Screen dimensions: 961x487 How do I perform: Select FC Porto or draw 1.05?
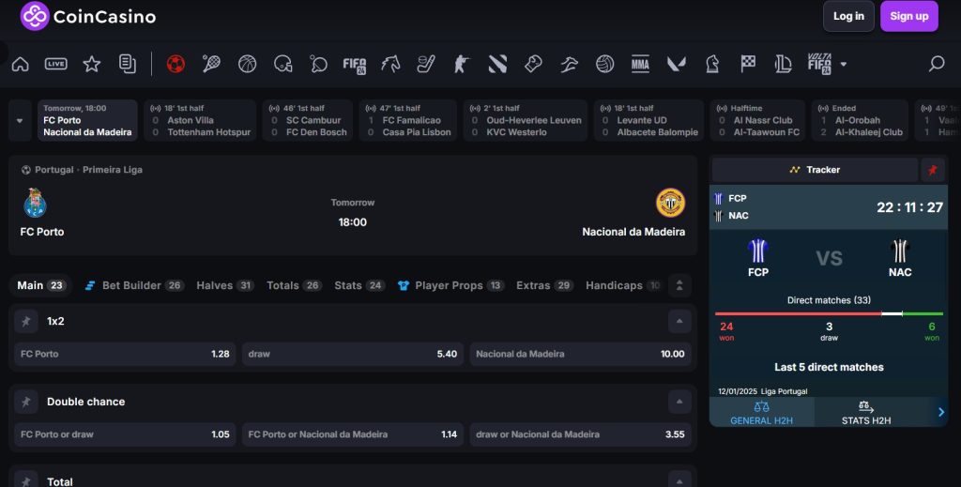[125, 434]
